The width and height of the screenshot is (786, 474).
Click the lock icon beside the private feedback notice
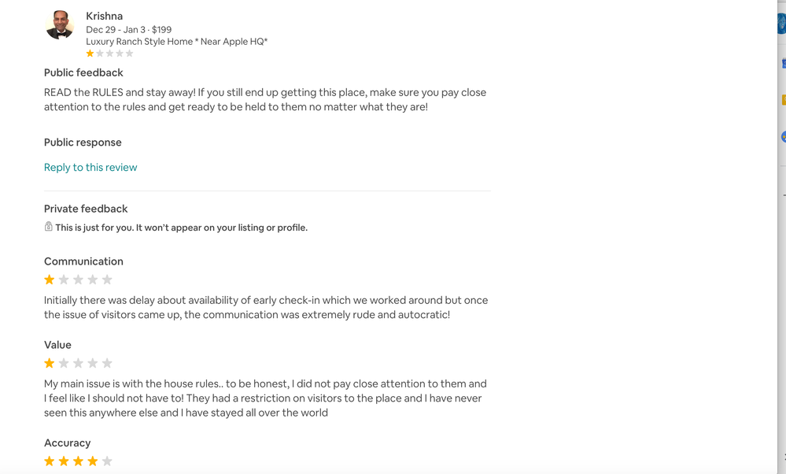point(48,227)
